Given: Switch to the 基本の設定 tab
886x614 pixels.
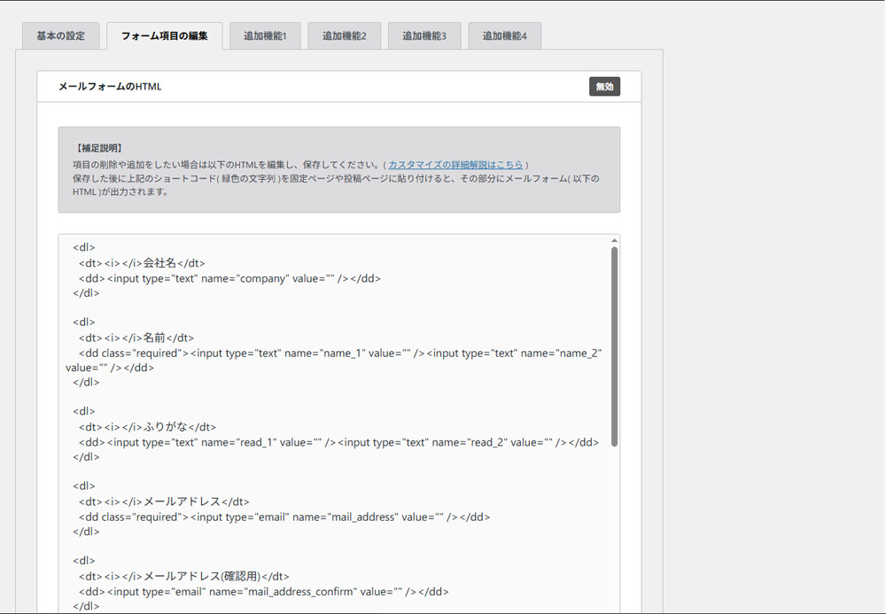Looking at the screenshot, I should click(x=61, y=36).
